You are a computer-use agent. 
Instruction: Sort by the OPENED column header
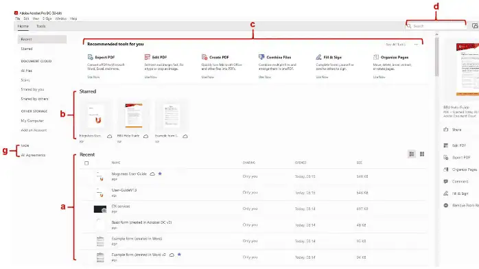(x=301, y=163)
